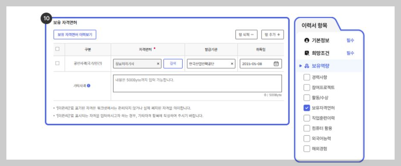The width and height of the screenshot is (401, 166).
Task: Click the 보유 자격면허 section heading
Action: click(x=65, y=23)
